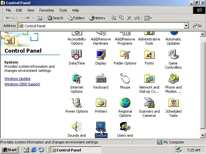
Task: Launch Internet Explorer from quick launch
Action: click(x=34, y=150)
